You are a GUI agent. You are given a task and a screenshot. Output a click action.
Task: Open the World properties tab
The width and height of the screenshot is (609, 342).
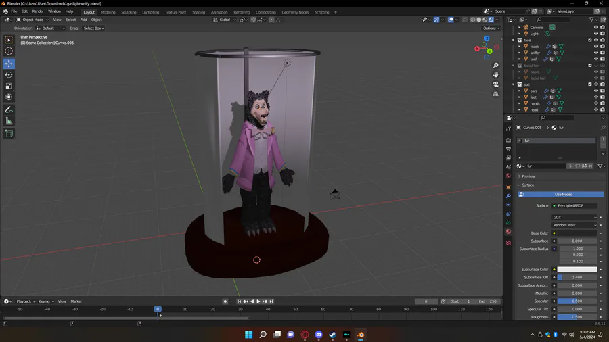[x=508, y=176]
